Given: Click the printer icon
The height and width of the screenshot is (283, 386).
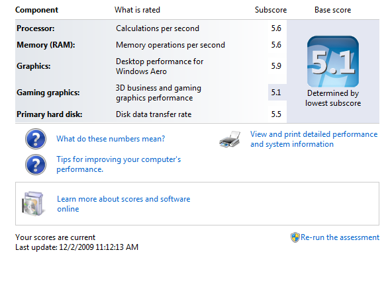Looking at the screenshot, I should (230, 140).
